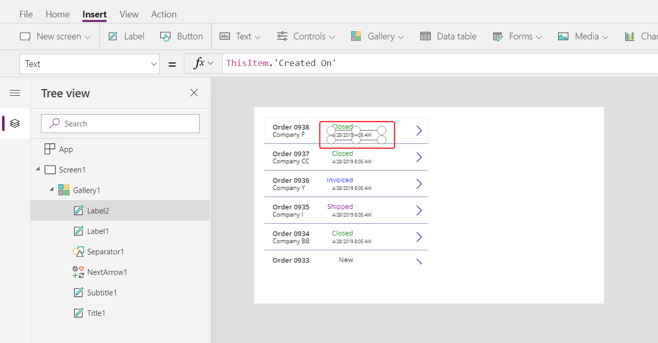Select the Tree view layers icon
This screenshot has height=343, width=658.
(15, 123)
